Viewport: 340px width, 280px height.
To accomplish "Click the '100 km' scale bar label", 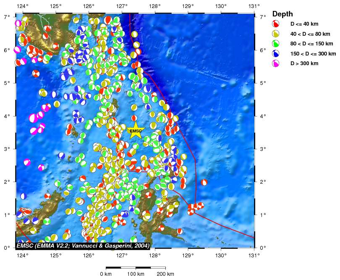I will (x=136, y=274).
